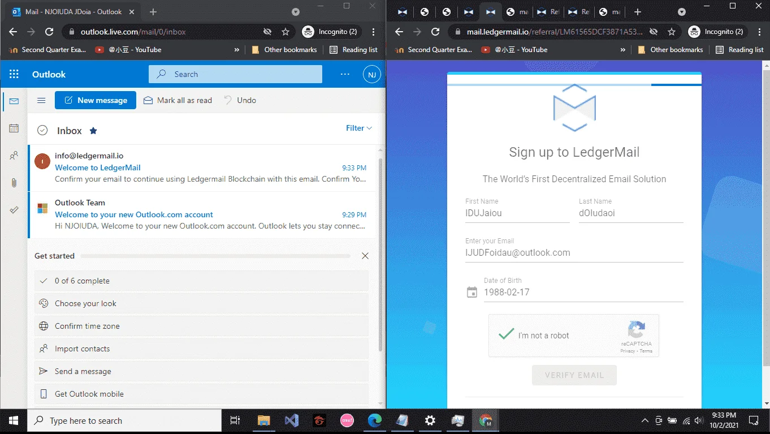Image resolution: width=770 pixels, height=434 pixels.
Task: Click the Get started progress bar
Action: click(215, 256)
